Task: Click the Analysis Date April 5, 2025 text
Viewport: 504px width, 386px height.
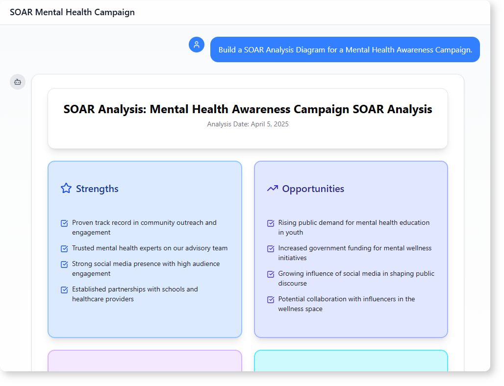Action: pos(248,124)
